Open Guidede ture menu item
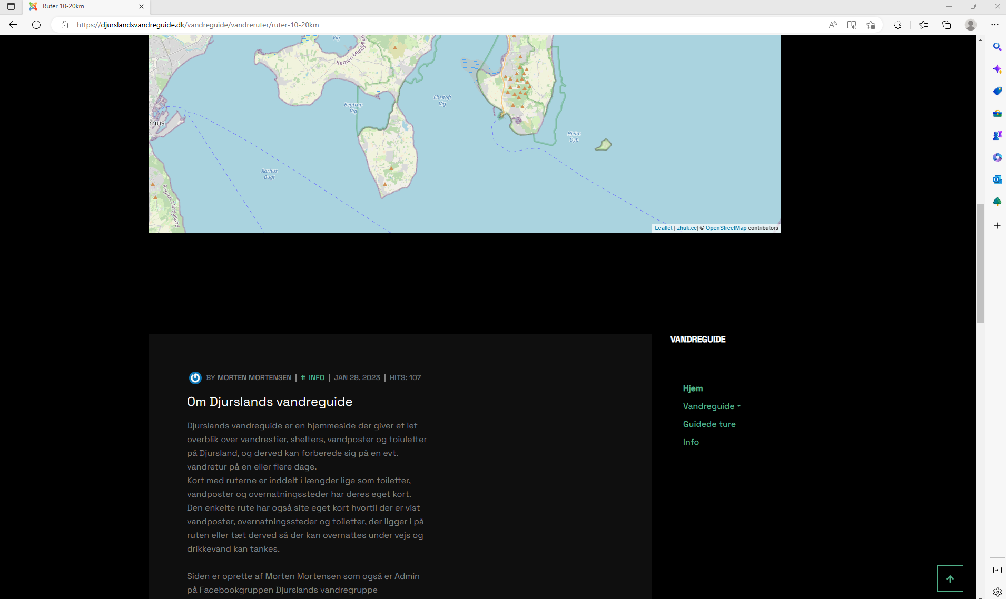The image size is (1006, 599). point(709,424)
